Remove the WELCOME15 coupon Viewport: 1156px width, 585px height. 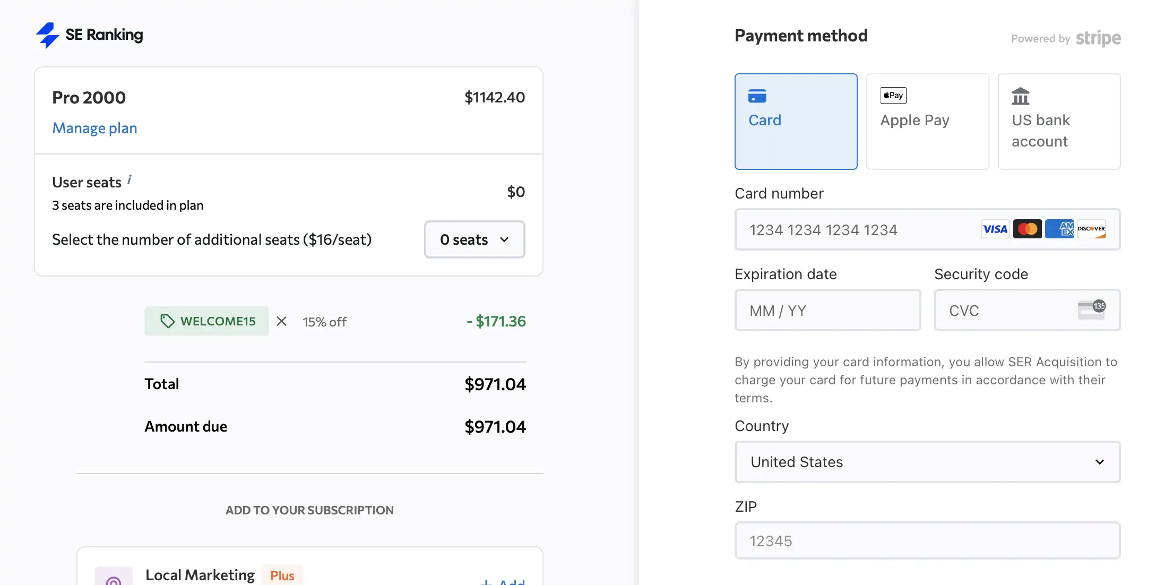tap(281, 321)
